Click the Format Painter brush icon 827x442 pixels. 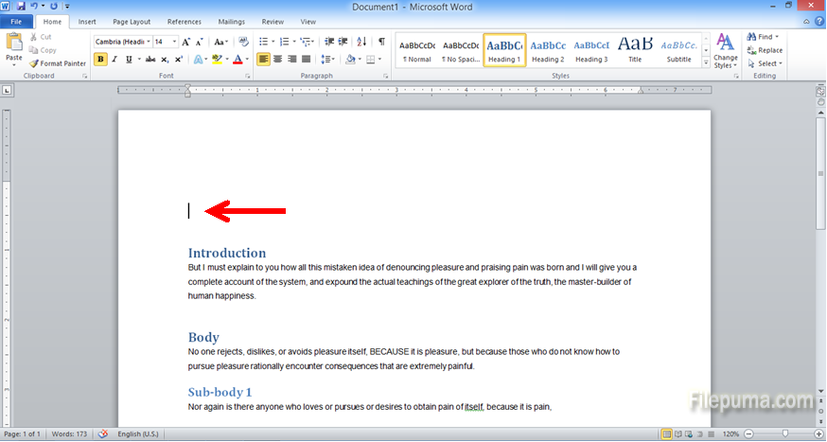coord(34,63)
